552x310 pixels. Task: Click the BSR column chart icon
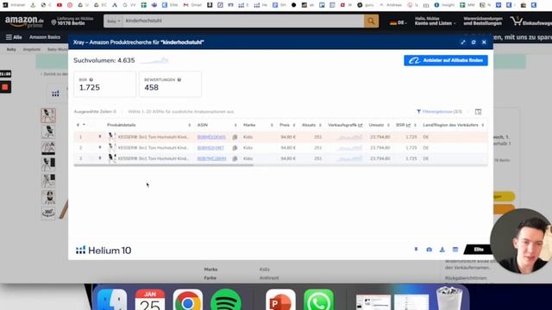pos(408,125)
